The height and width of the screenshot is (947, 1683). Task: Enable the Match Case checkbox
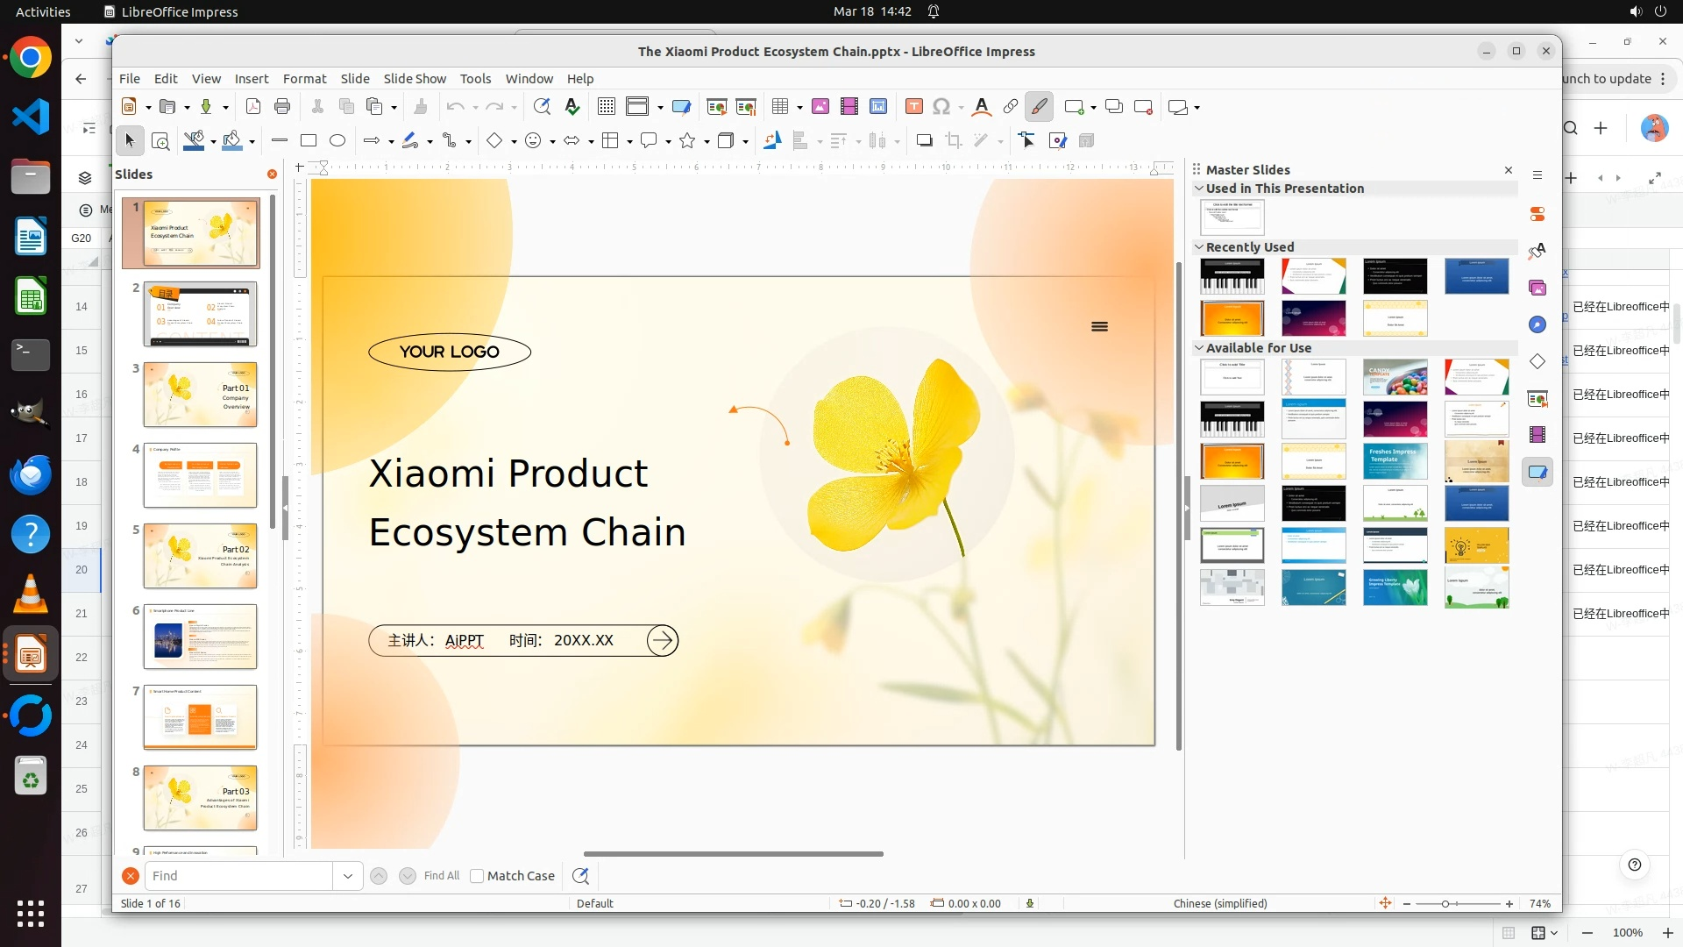477,876
